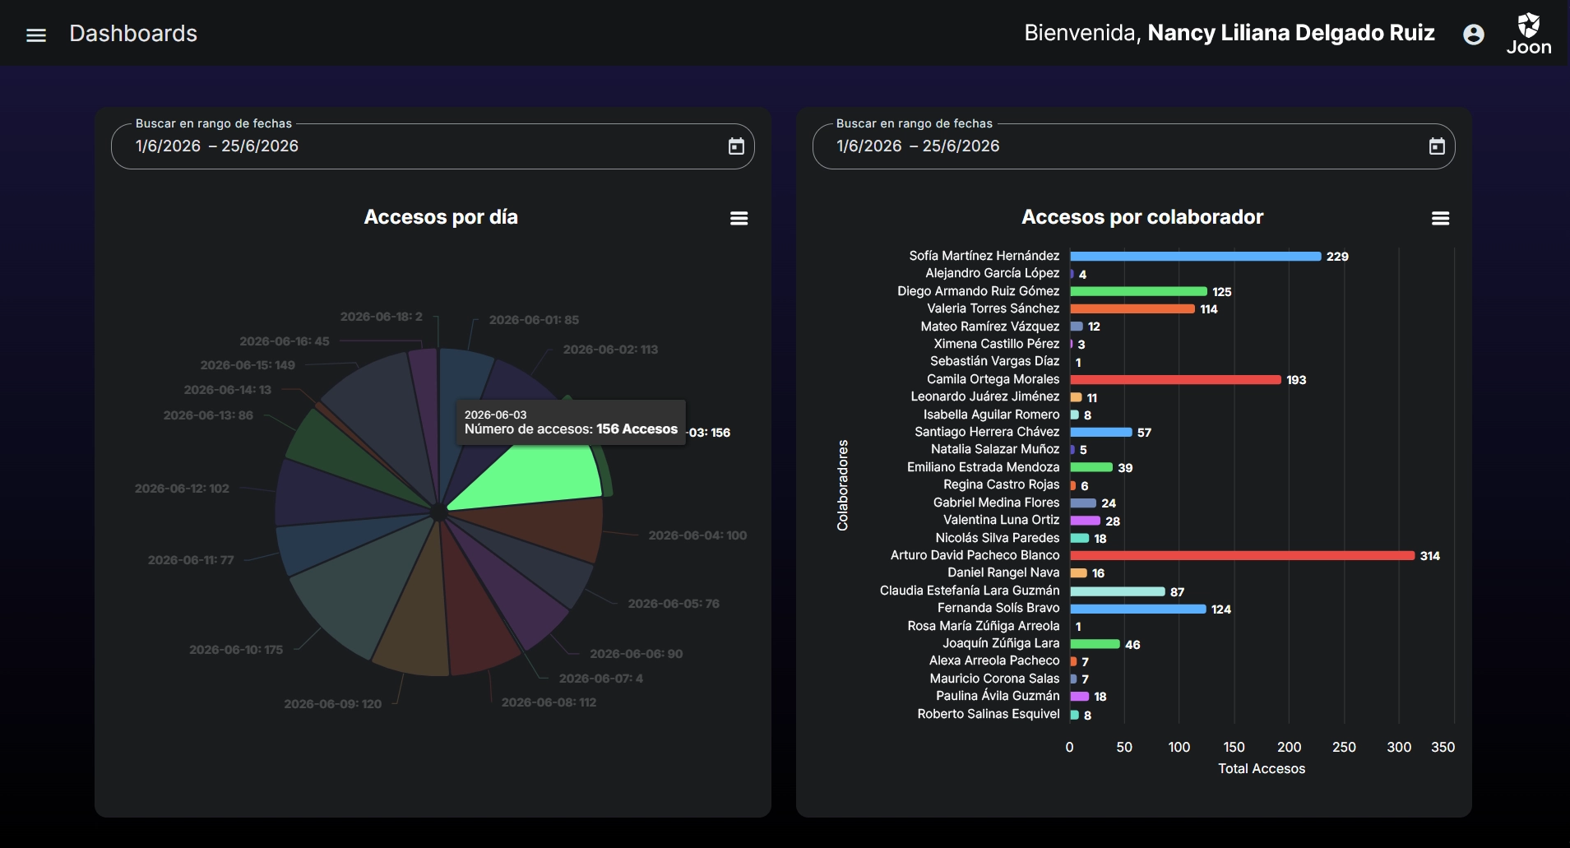Click the Diego Armando Ruiz Gómez green bar
Screen dimensions: 1570x848
click(x=1139, y=291)
